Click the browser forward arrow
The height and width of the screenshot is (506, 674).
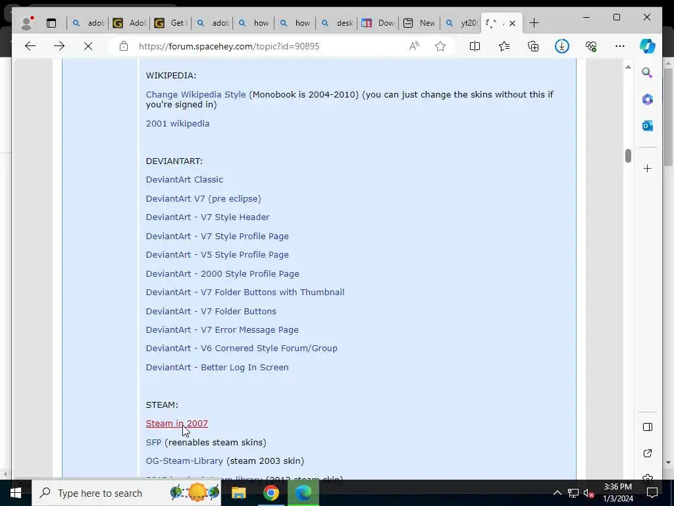click(x=59, y=46)
